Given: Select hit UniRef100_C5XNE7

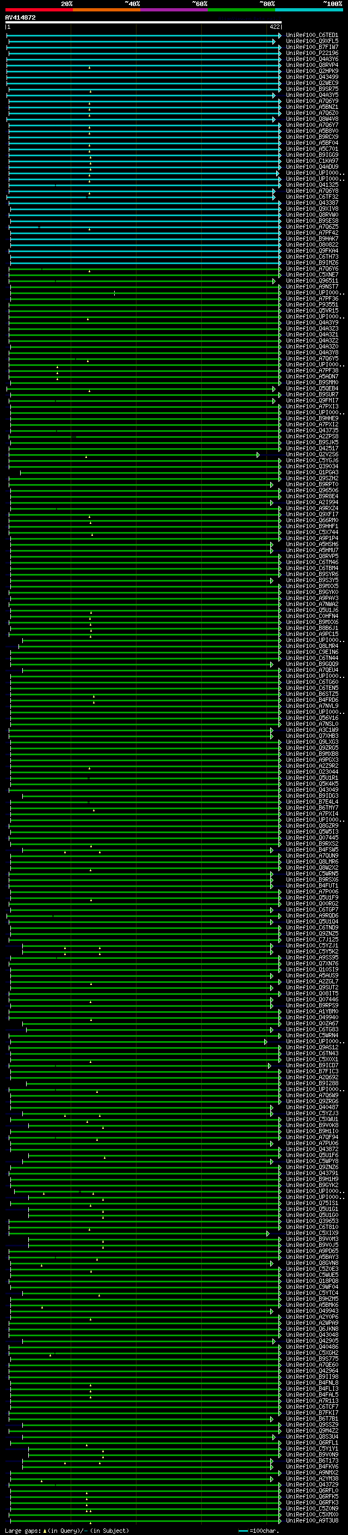Looking at the screenshot, I should click(x=312, y=274).
